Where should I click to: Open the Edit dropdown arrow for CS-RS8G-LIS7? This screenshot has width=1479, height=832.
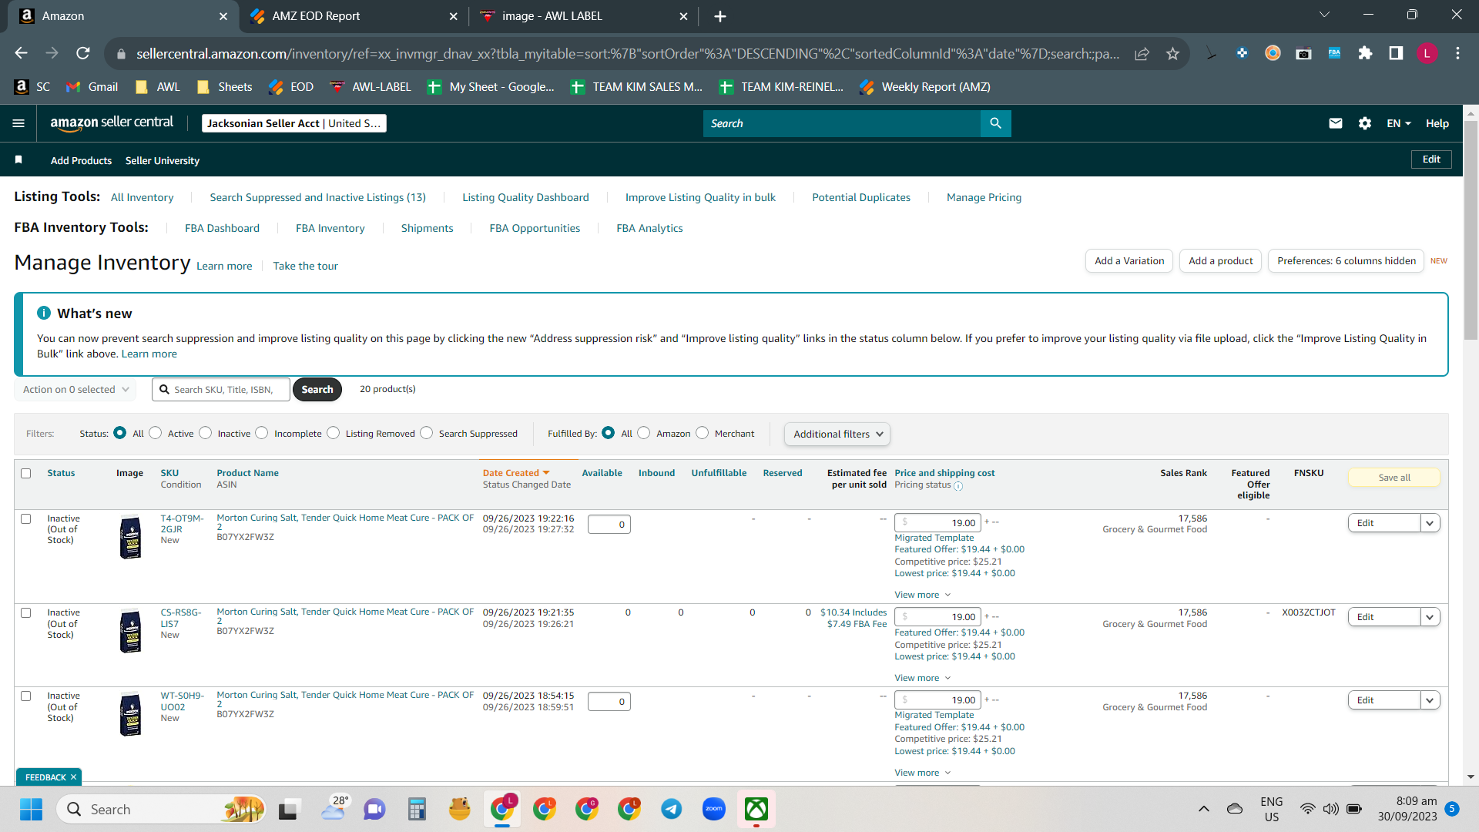(1430, 617)
